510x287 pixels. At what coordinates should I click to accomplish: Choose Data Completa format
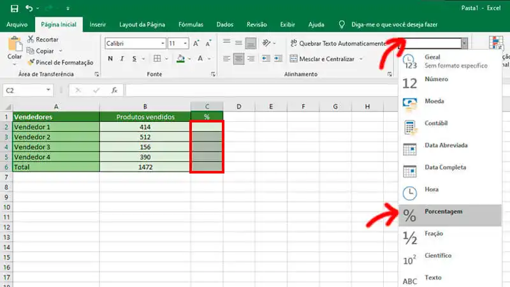coord(450,172)
